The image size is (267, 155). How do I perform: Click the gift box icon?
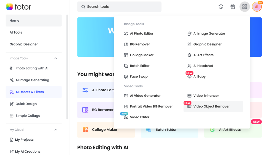(x=233, y=7)
